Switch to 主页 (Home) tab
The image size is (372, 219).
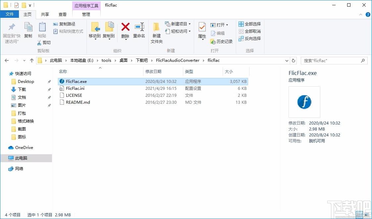(27, 15)
